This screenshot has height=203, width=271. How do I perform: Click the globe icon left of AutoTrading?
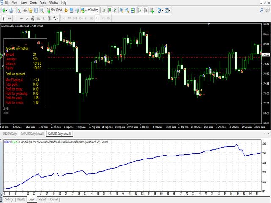(77, 10)
